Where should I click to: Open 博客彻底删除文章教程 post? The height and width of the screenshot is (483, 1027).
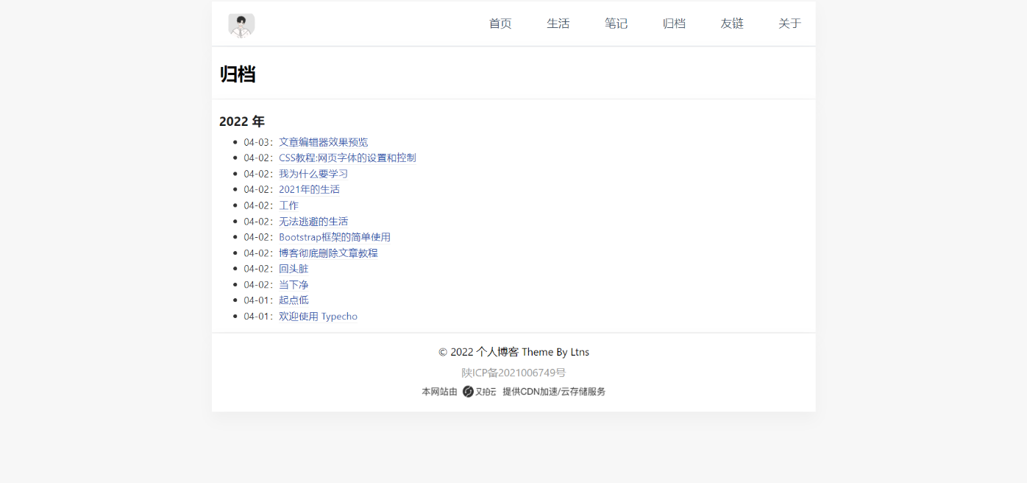pos(328,253)
